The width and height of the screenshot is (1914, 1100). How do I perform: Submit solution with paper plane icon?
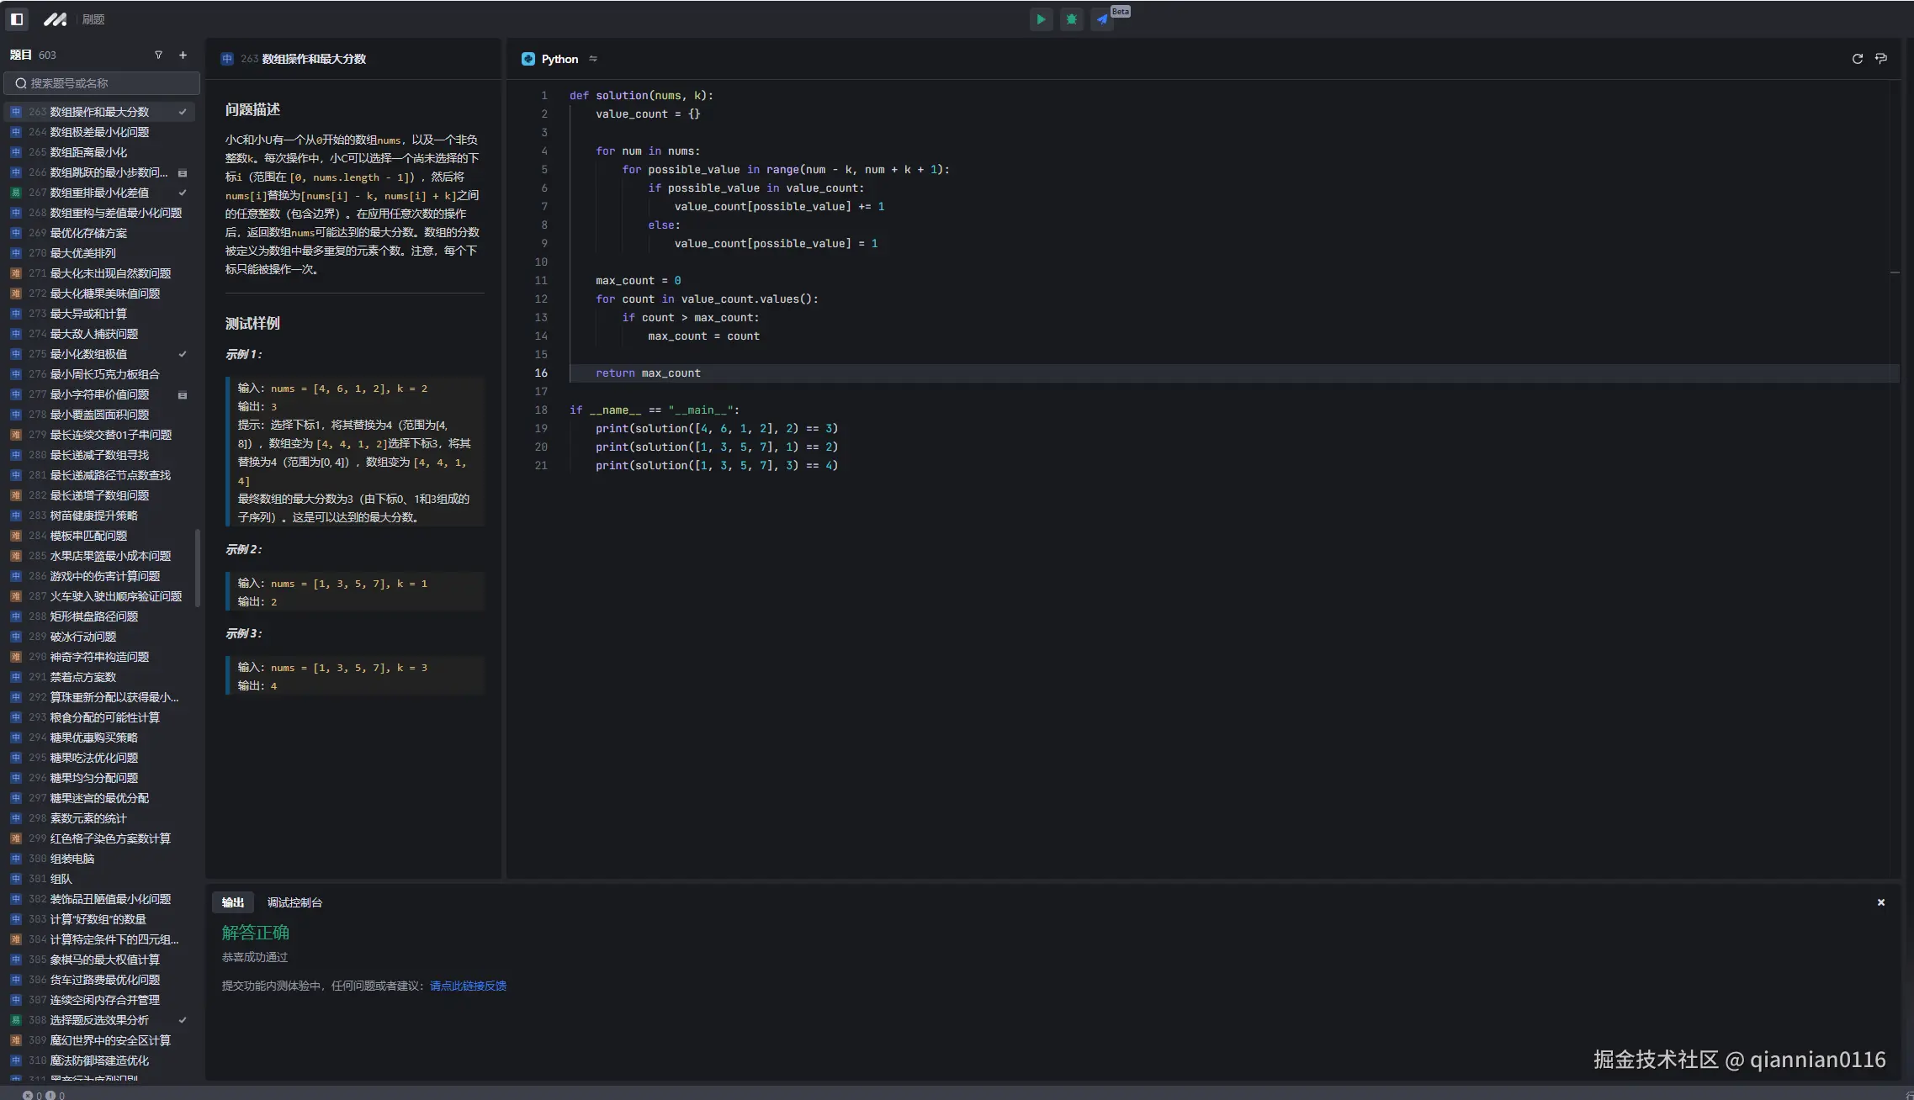click(1102, 19)
